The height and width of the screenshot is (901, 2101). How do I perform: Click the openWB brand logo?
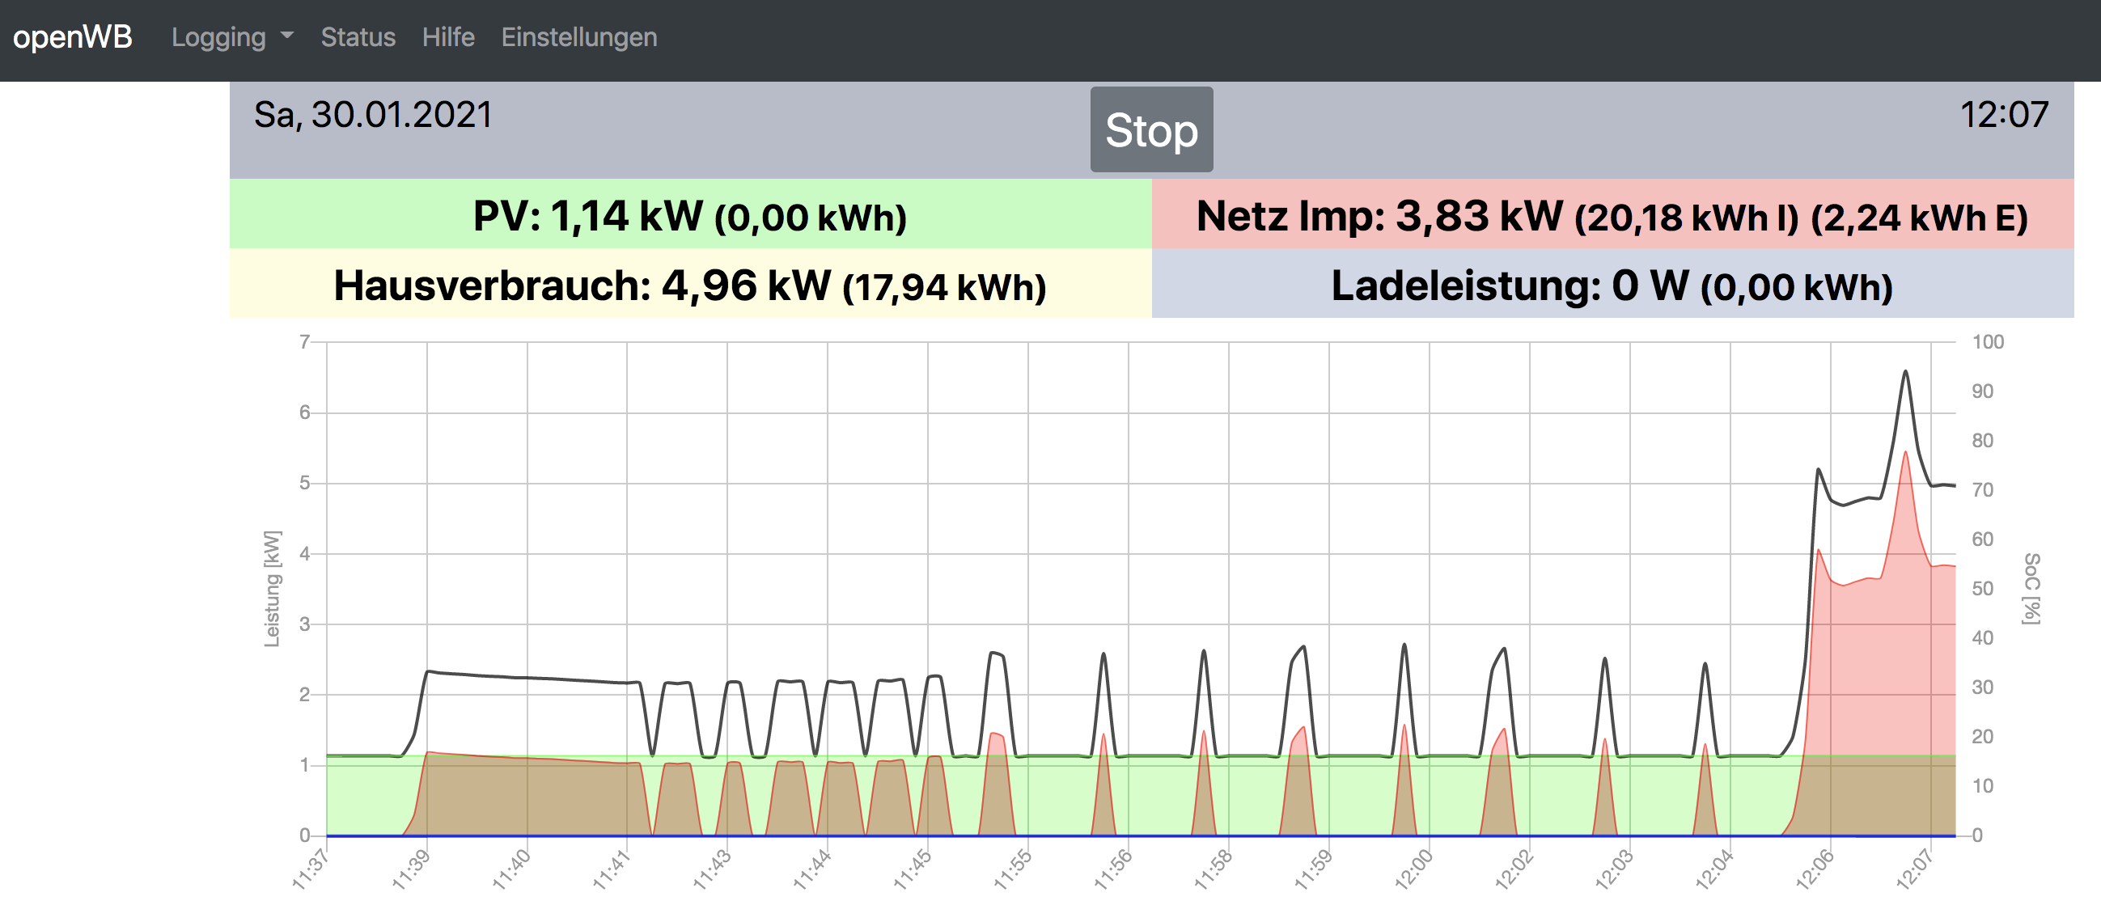73,37
